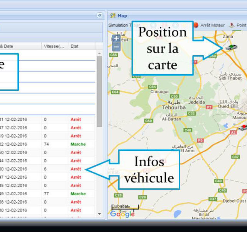The image size is (247, 232).
Task: Select the grey vehicle with red dot marker
Action: (242, 127)
